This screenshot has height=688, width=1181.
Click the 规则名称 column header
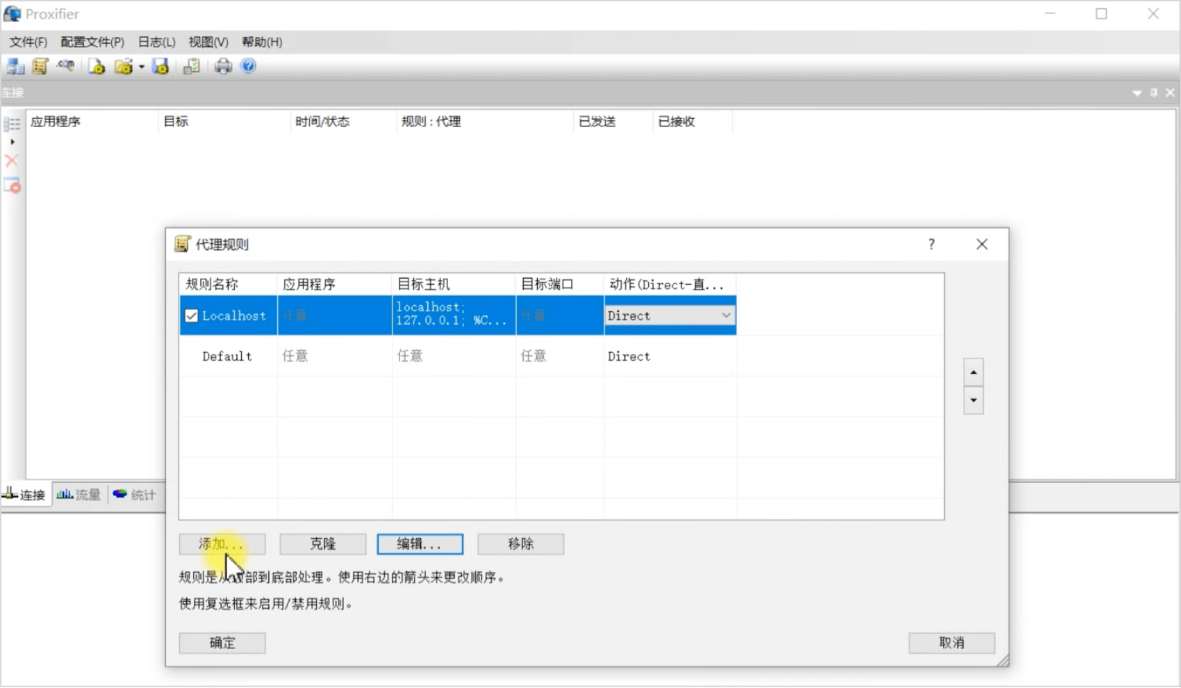(228, 284)
